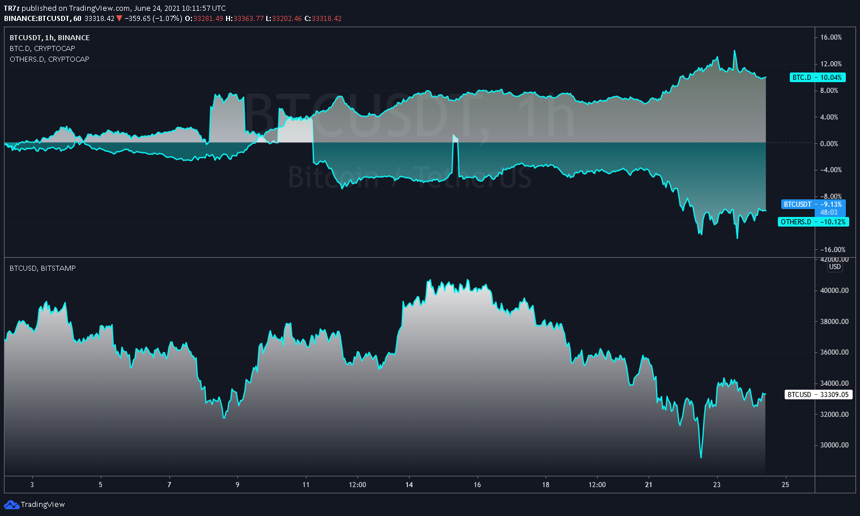This screenshot has height=516, width=860.
Task: Click date 18 on the time axis
Action: point(546,485)
